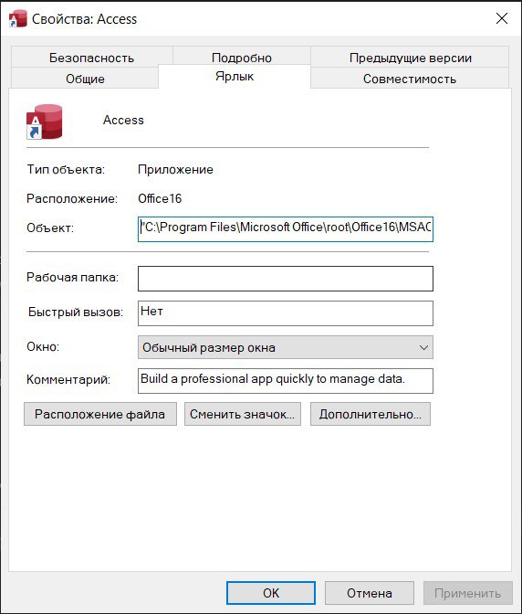Click the Комментарий text field
522x614 pixels.
286,381
